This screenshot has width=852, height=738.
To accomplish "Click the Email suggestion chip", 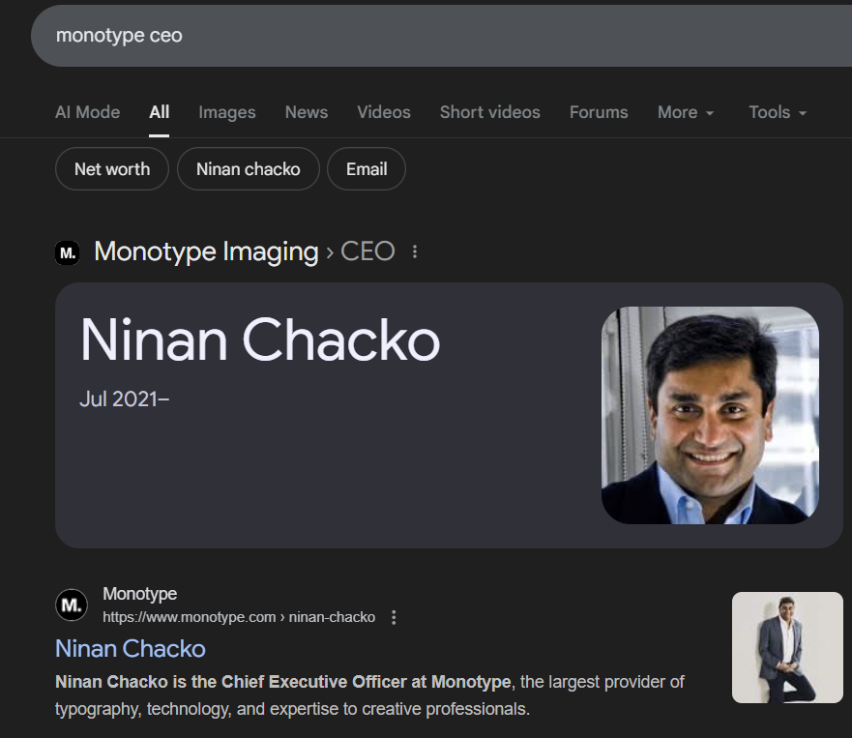I will pyautogui.click(x=367, y=169).
